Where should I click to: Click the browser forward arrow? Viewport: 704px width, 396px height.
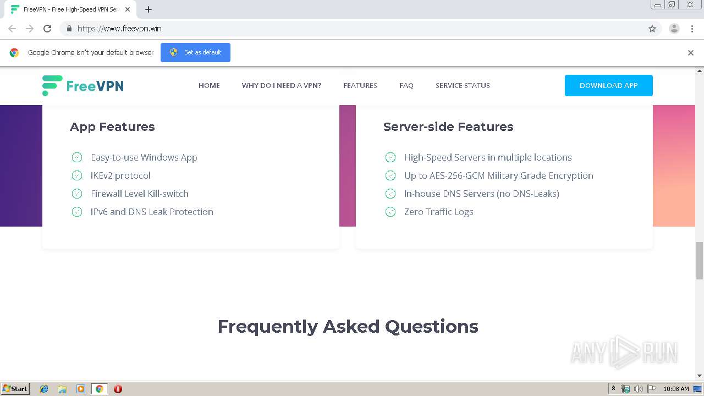coord(30,29)
